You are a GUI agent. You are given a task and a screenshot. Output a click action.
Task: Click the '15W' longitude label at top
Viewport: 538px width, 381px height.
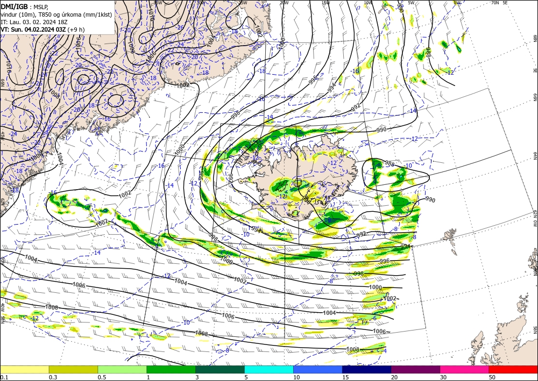pyautogui.click(x=325, y=3)
